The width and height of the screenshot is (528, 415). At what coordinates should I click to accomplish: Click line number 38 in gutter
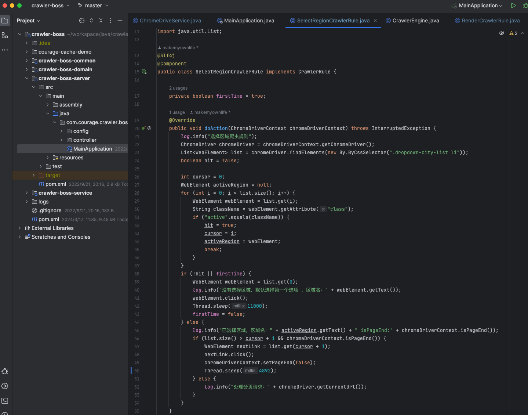pos(137,274)
